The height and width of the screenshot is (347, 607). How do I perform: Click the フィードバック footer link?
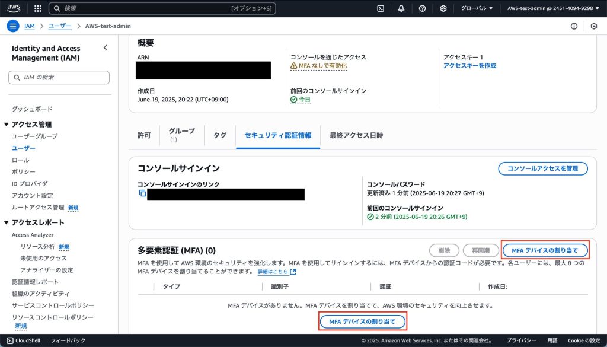[x=68, y=340]
